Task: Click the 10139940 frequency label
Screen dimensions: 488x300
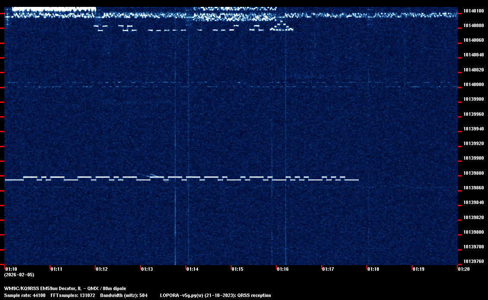Action: (x=474, y=129)
